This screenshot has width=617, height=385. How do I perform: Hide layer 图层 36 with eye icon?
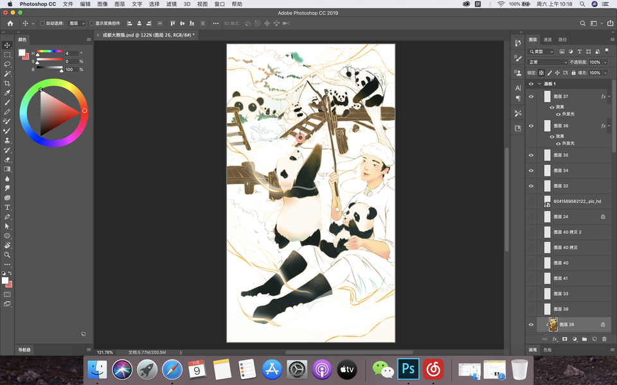pos(531,126)
